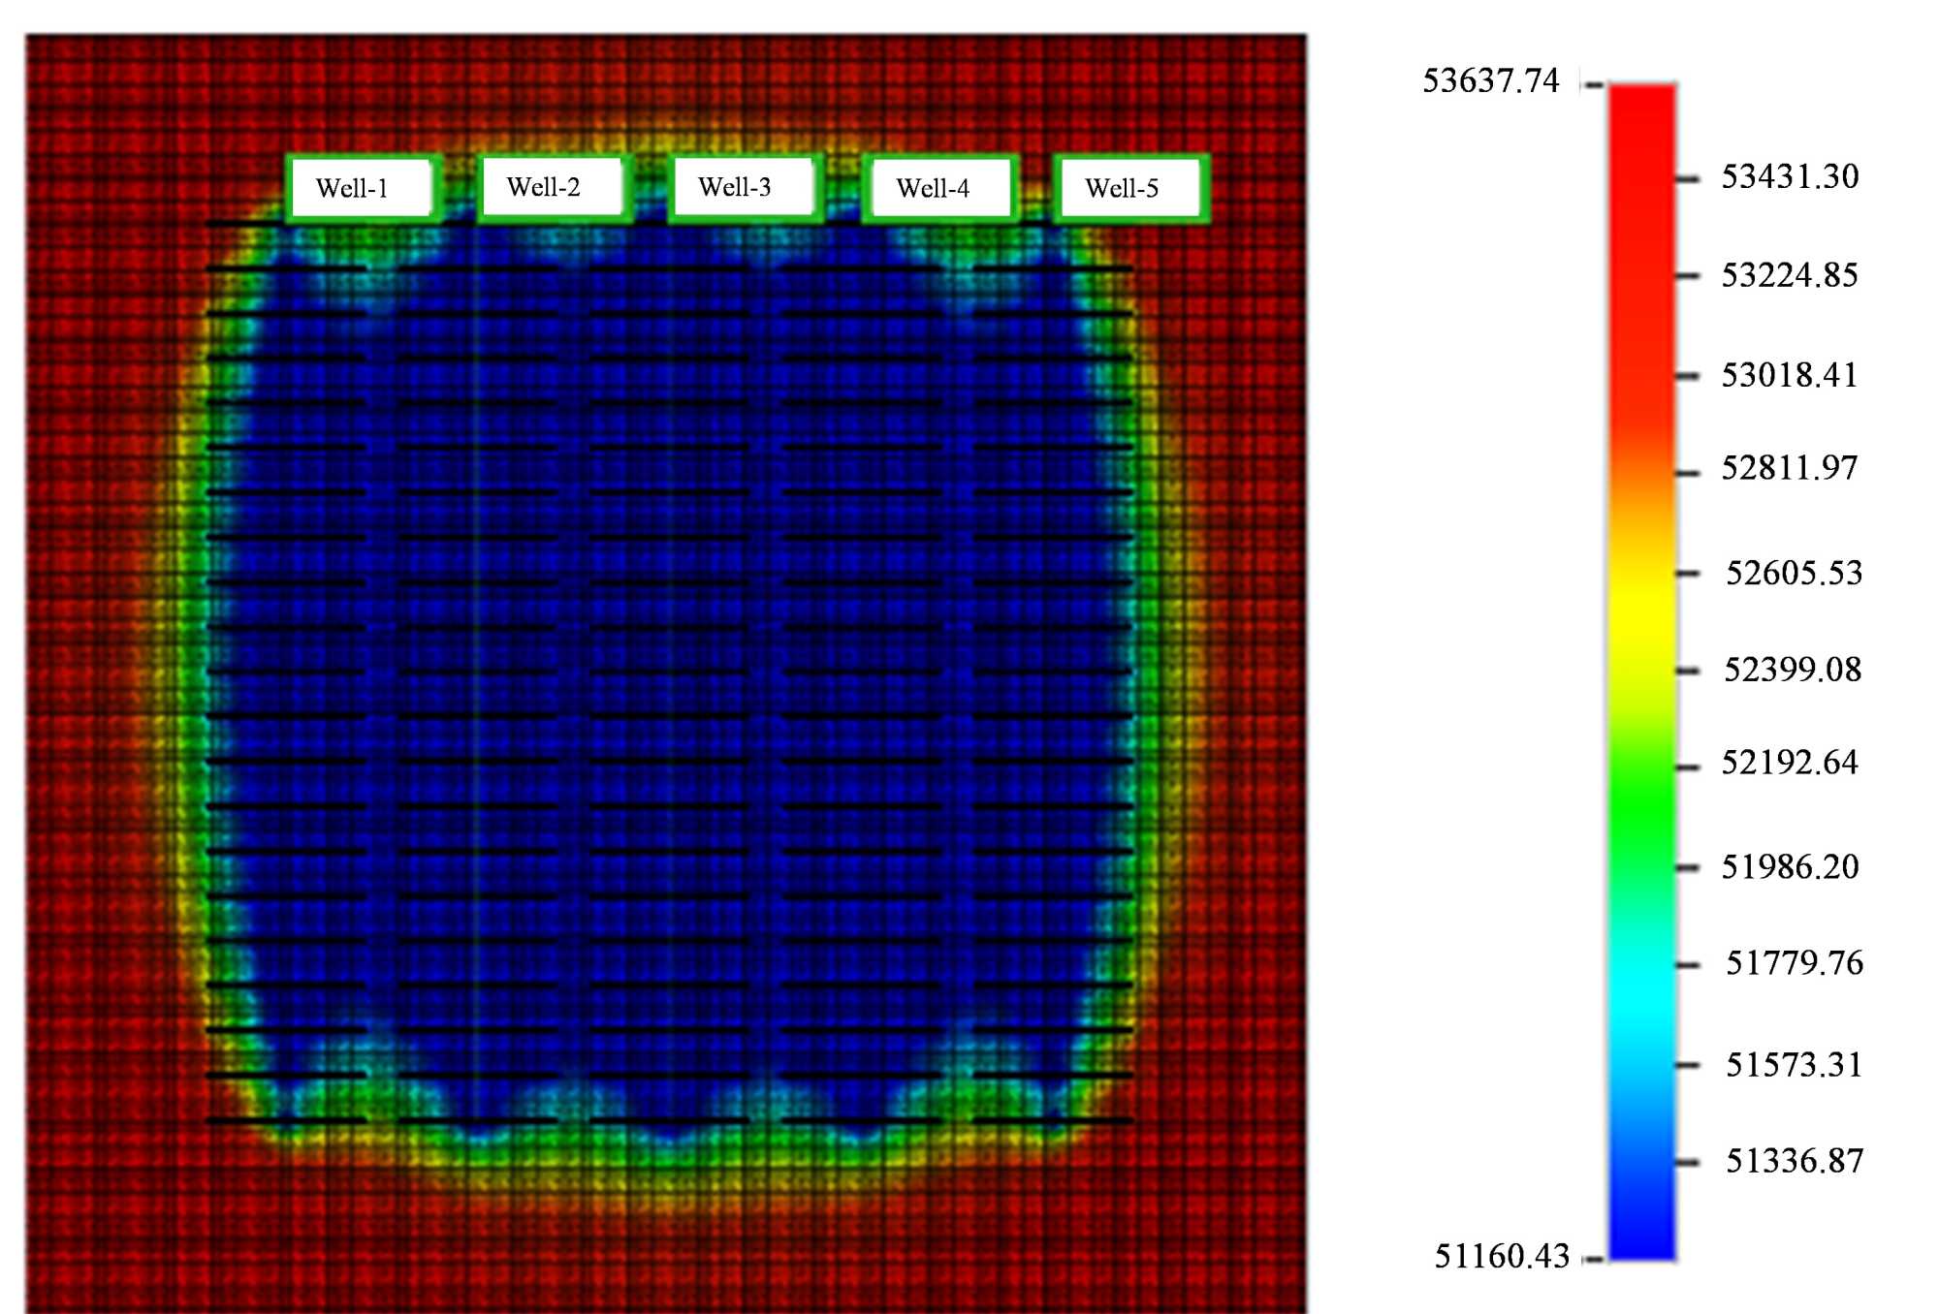Click the 52605.53 scale label
This screenshot has width=1939, height=1314.
[1794, 573]
